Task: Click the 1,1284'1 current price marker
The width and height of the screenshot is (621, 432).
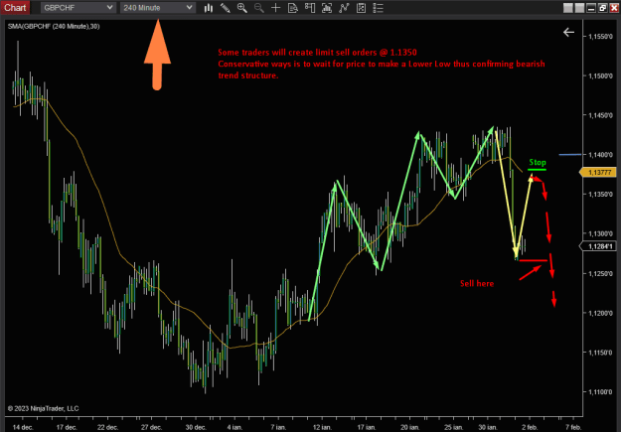Action: point(597,246)
